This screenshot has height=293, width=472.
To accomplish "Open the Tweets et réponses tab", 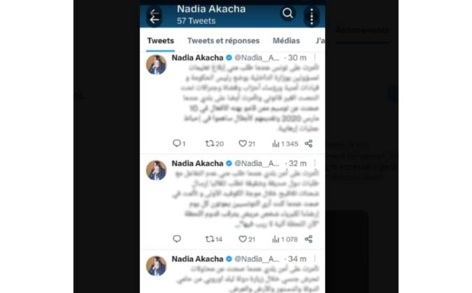I will coord(223,41).
